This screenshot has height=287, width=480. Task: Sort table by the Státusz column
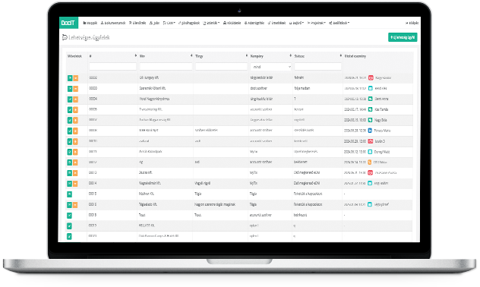pos(340,55)
